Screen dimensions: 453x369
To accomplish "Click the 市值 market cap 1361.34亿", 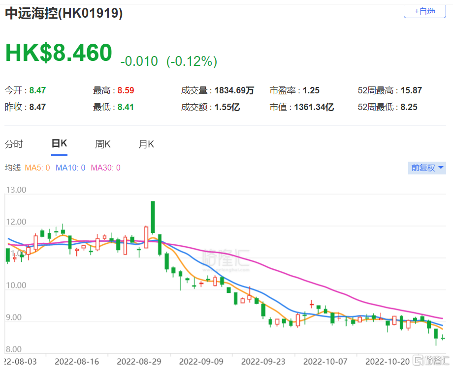I will (x=314, y=107).
